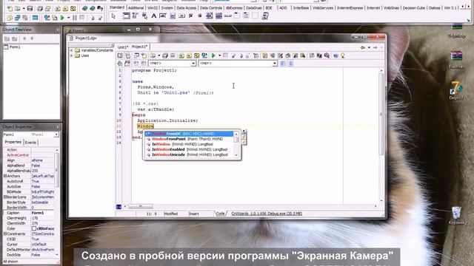Pick the MainMenu component in palette

point(135,16)
